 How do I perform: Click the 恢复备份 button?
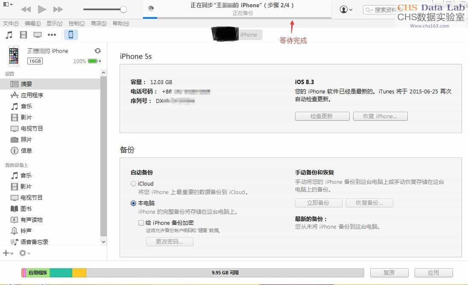369,203
